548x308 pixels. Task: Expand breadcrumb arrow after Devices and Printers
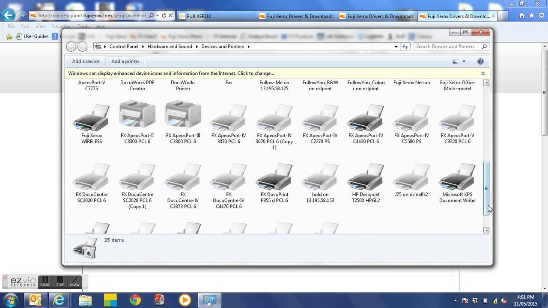coord(248,47)
